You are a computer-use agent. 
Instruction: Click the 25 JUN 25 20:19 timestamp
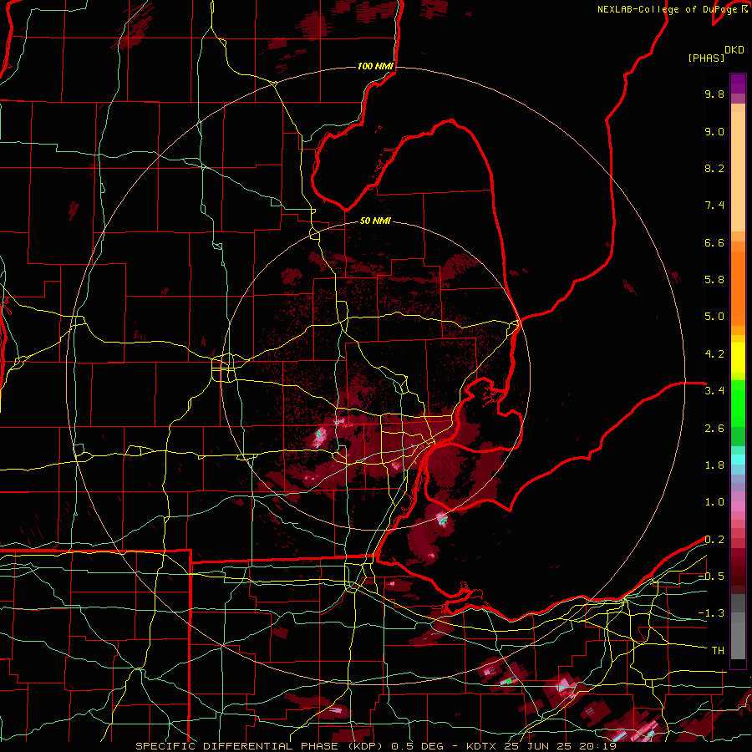pyautogui.click(x=561, y=746)
